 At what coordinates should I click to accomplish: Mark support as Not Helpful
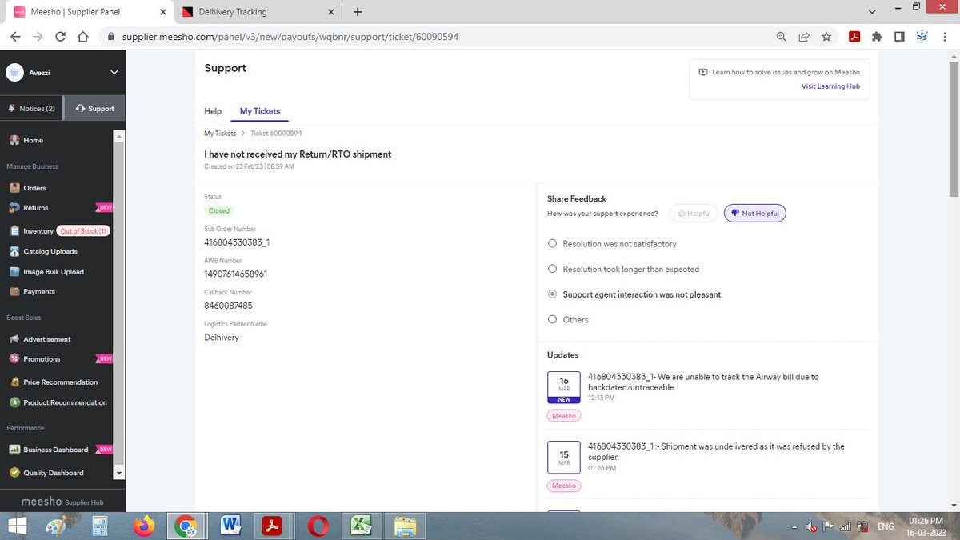point(755,214)
